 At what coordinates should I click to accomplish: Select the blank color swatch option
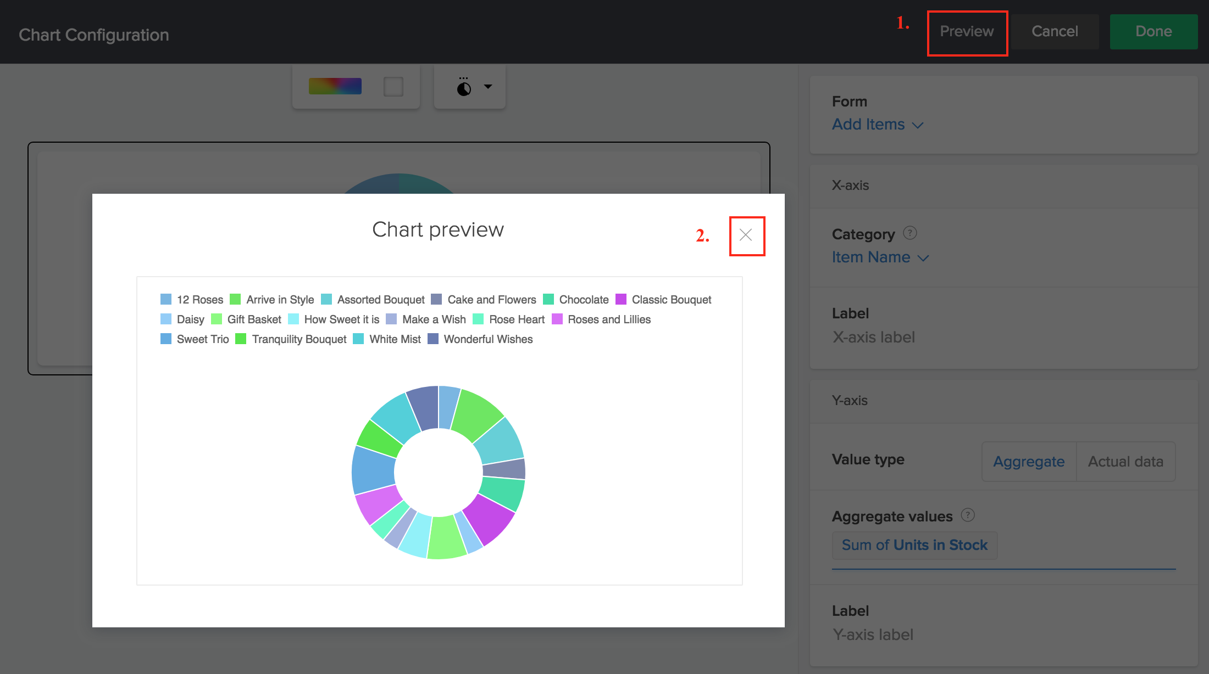(393, 86)
